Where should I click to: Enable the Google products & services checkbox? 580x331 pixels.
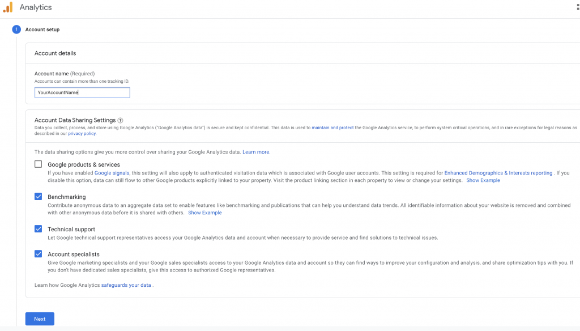[38, 164]
